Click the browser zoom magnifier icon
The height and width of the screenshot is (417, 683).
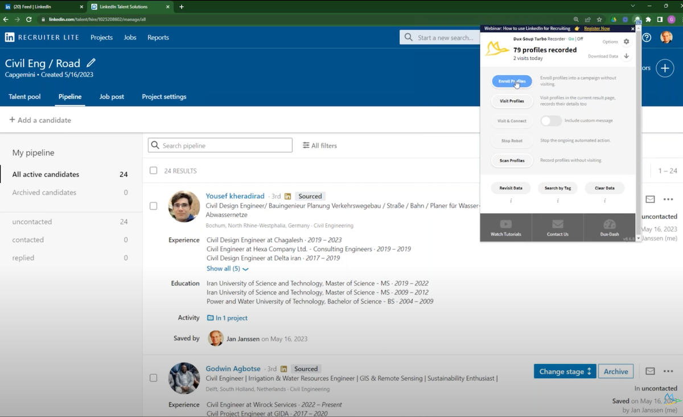pos(577,19)
